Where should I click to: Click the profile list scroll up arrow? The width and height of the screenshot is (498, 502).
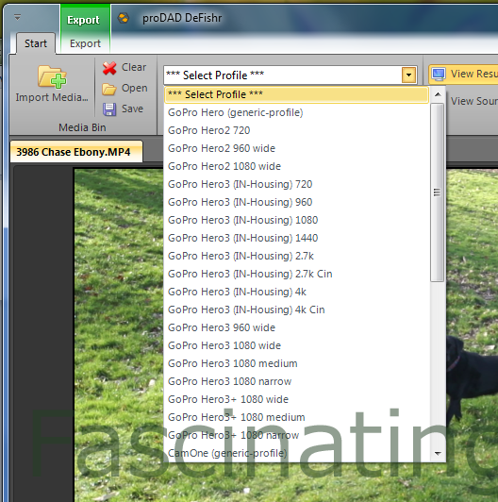point(438,94)
